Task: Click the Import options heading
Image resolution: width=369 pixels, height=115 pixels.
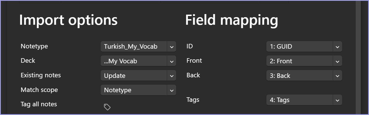Action: point(68,20)
